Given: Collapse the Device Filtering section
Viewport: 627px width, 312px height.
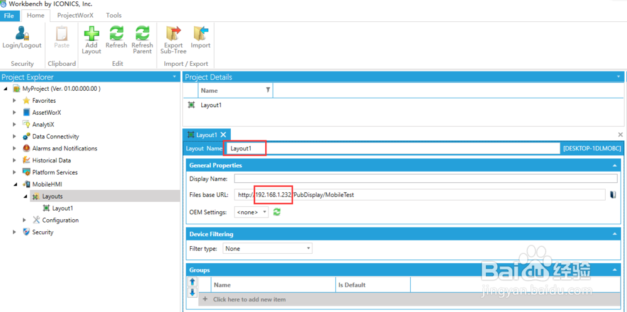Looking at the screenshot, I should coord(614,234).
